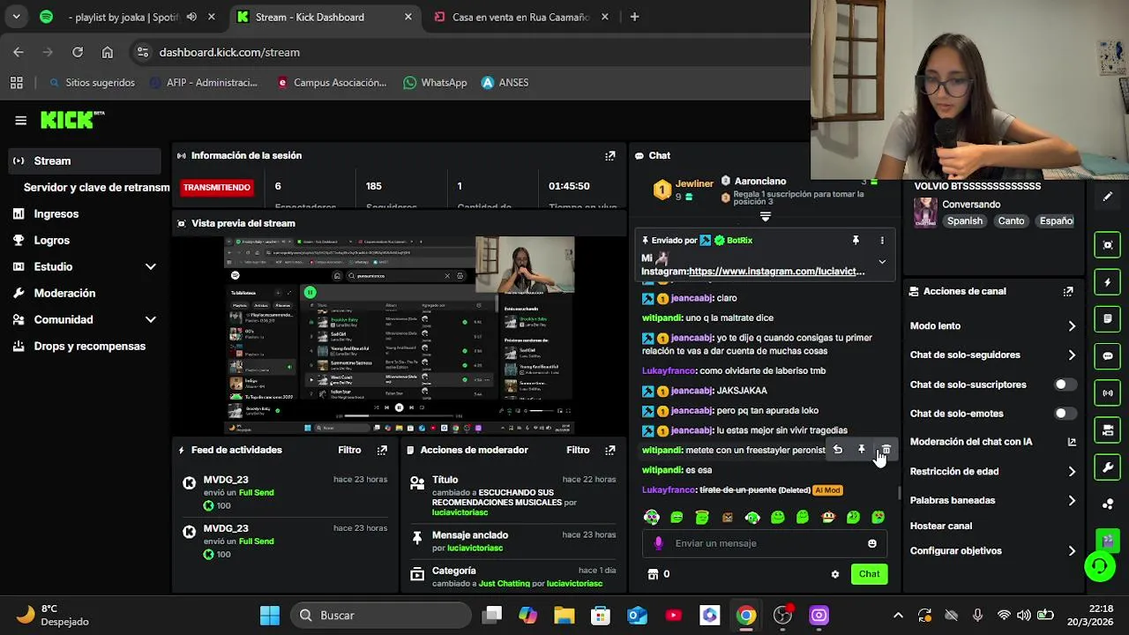This screenshot has height=635, width=1129.
Task: Reply to witipandi's hovered message
Action: pyautogui.click(x=837, y=450)
